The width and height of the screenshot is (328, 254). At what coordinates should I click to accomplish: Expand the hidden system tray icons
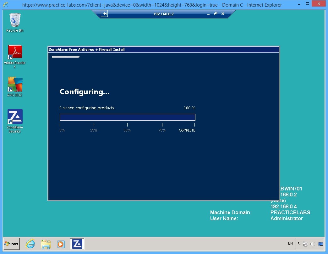point(298,244)
